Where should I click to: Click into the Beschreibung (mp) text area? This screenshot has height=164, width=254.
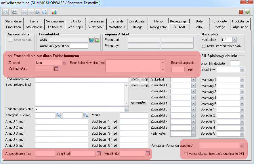coord(80,94)
